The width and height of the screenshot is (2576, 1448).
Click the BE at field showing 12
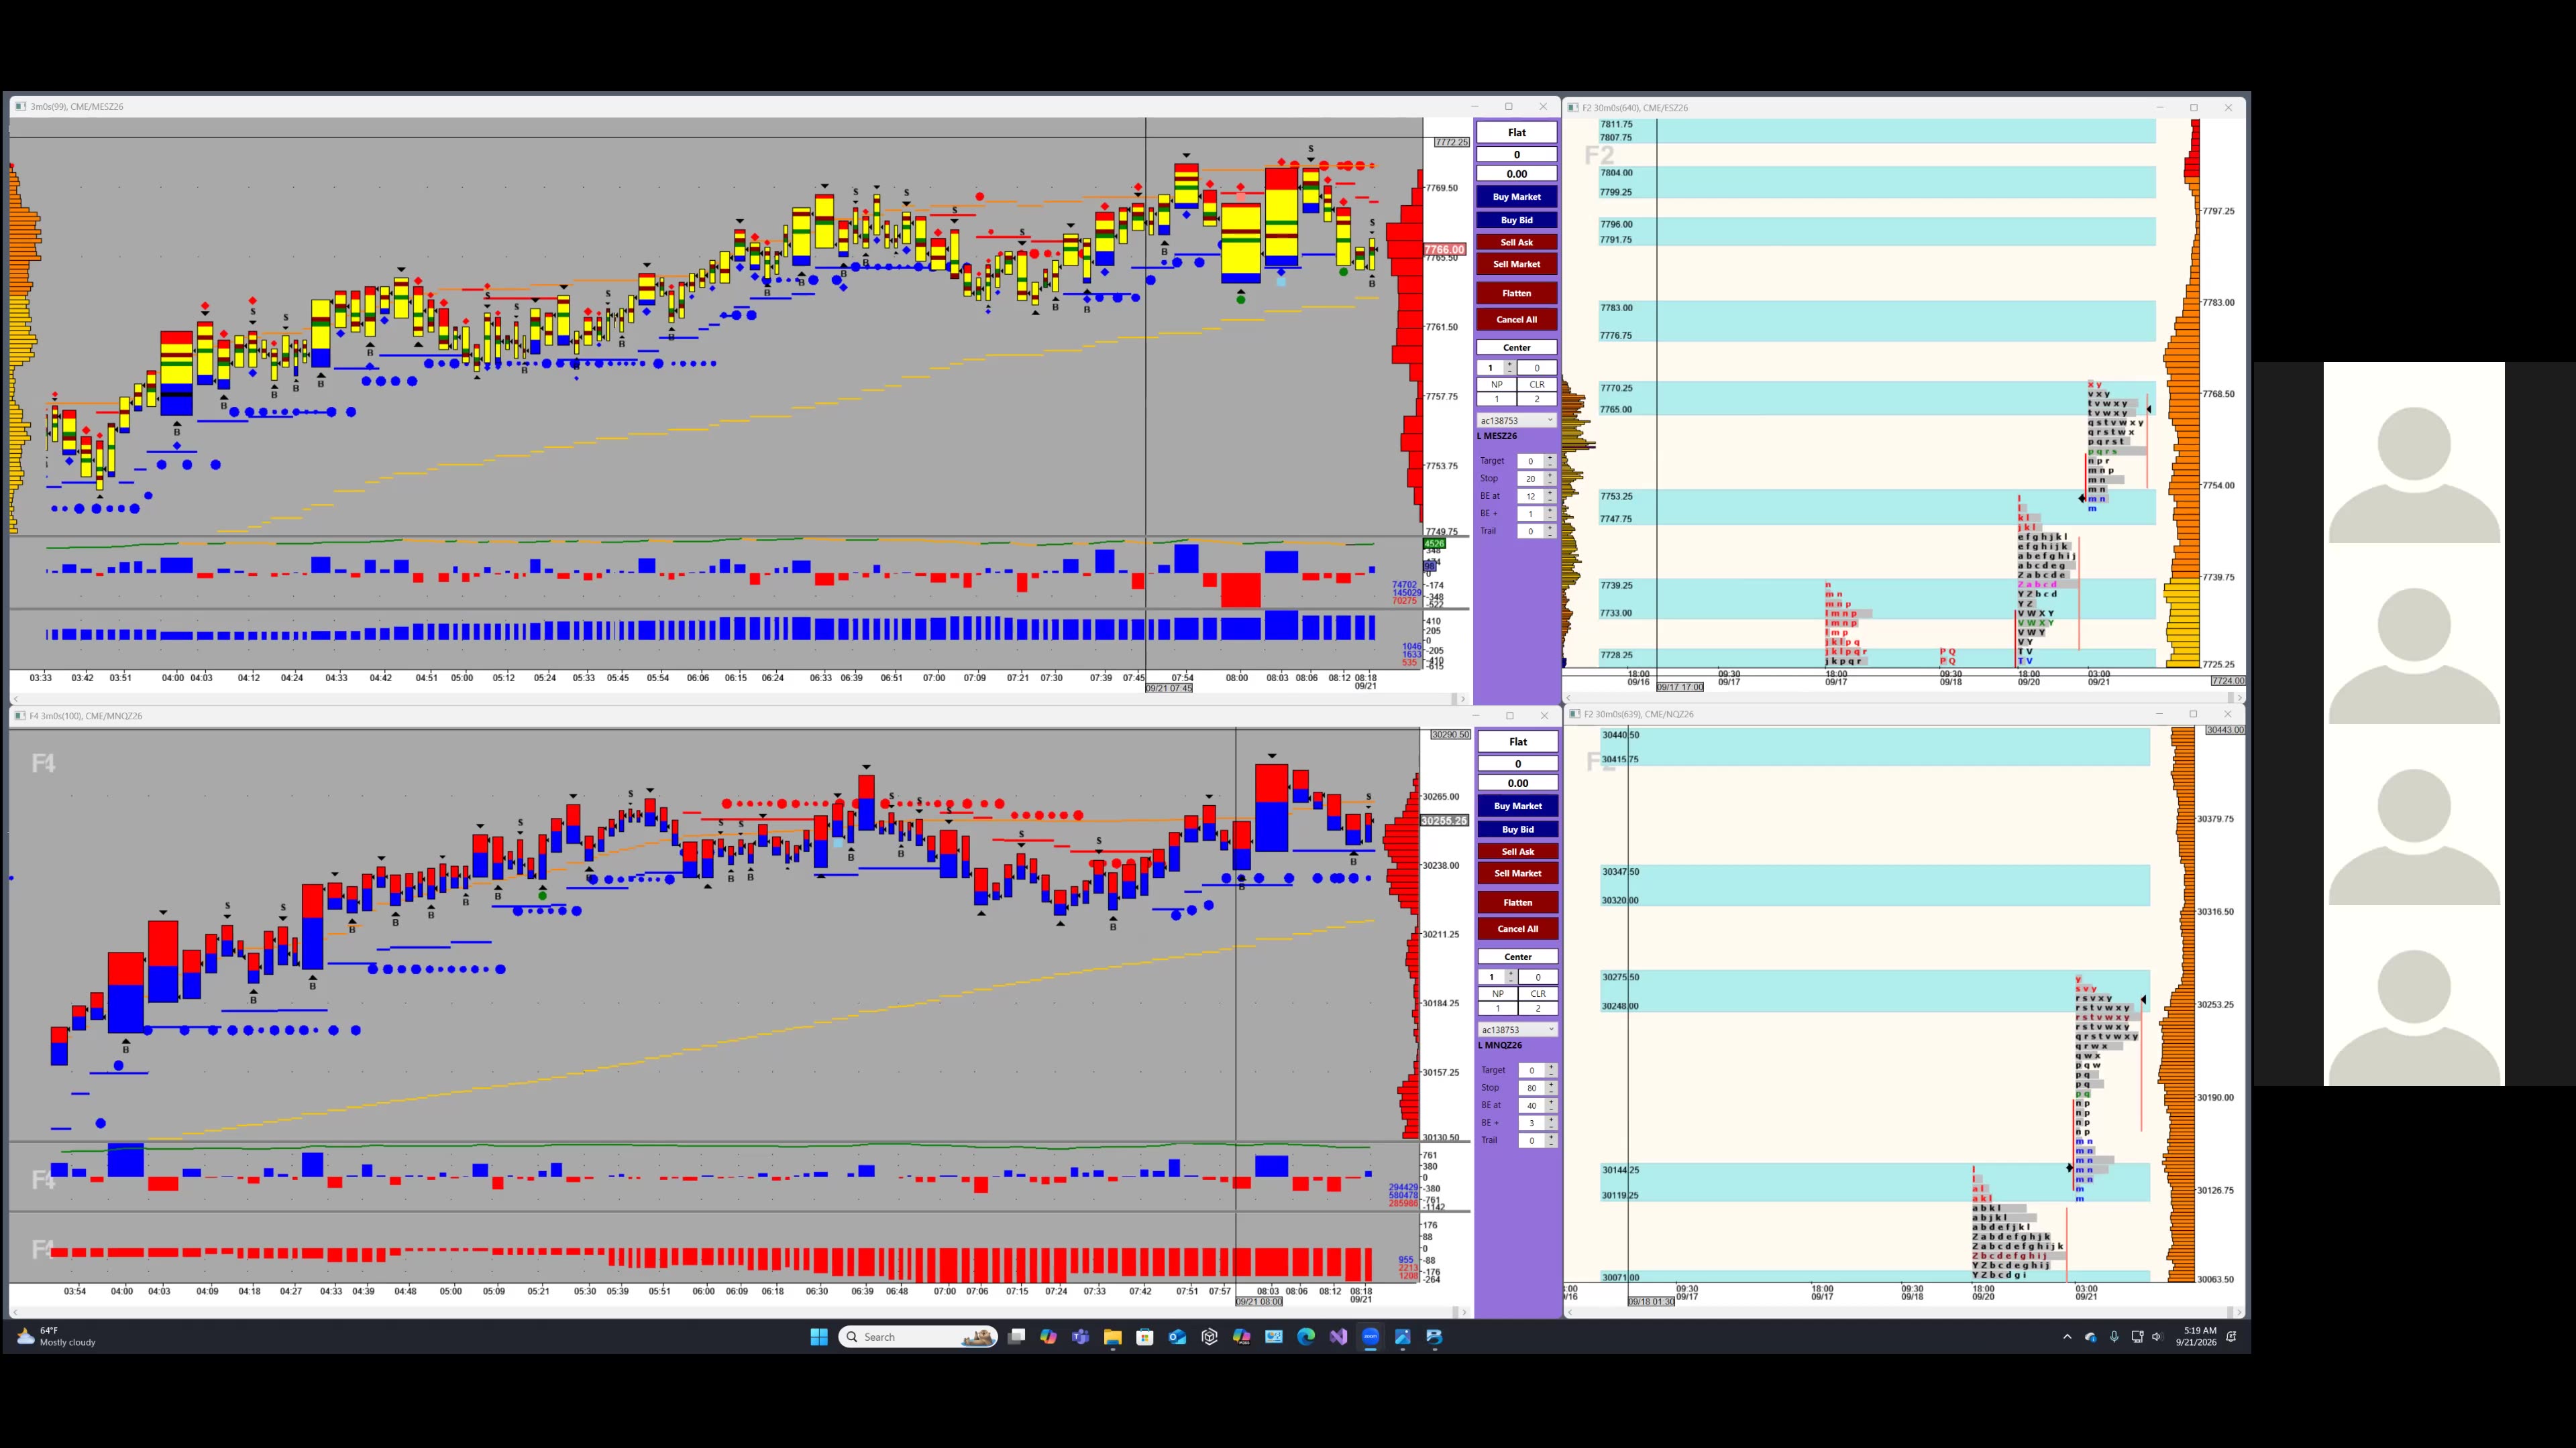[1530, 497]
